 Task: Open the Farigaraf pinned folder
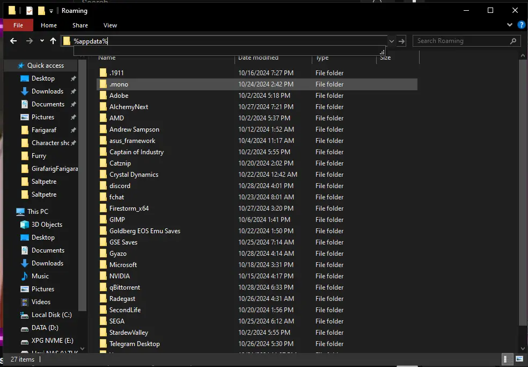(x=44, y=130)
